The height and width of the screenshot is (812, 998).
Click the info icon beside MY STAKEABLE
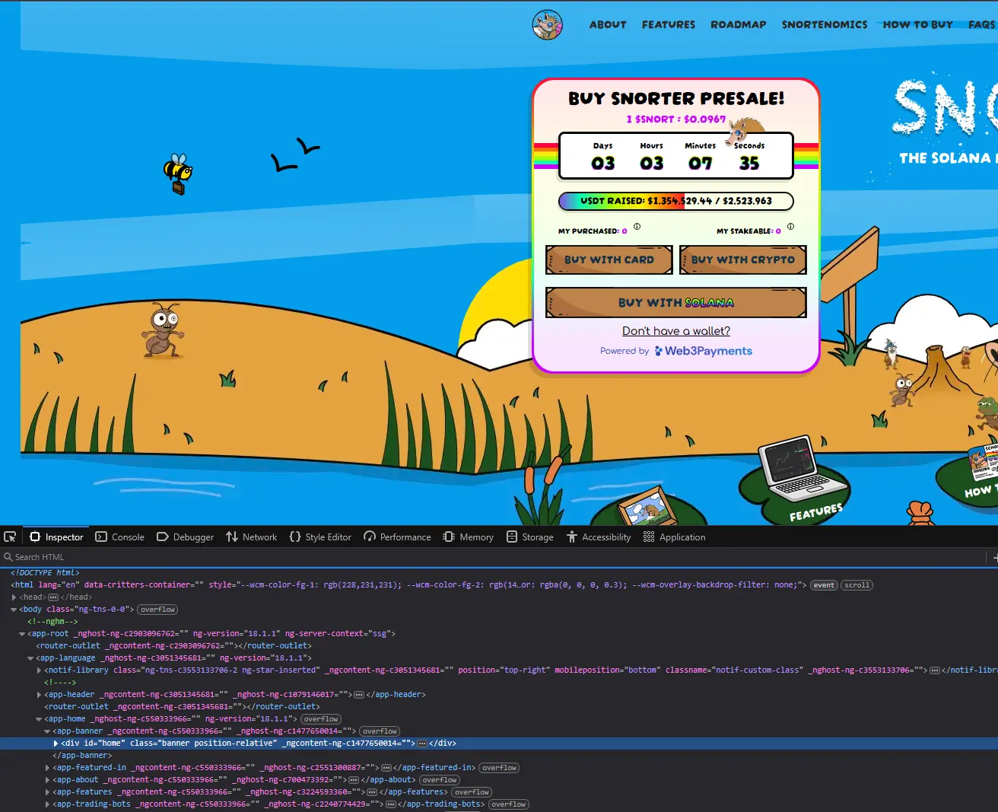(x=791, y=226)
